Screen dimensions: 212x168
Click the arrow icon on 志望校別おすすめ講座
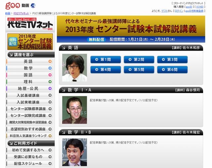[x=50, y=129]
